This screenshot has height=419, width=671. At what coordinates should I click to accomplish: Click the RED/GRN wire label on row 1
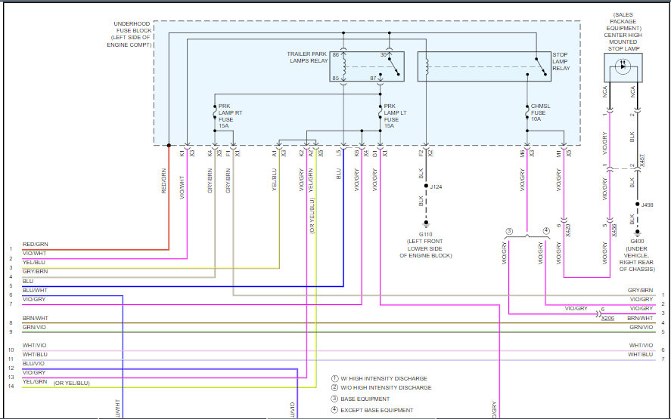click(35, 245)
